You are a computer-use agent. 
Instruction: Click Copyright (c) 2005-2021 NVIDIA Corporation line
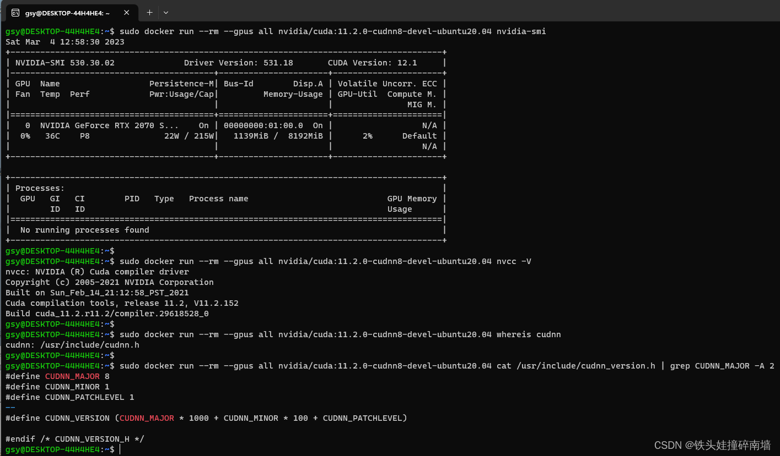pyautogui.click(x=110, y=282)
